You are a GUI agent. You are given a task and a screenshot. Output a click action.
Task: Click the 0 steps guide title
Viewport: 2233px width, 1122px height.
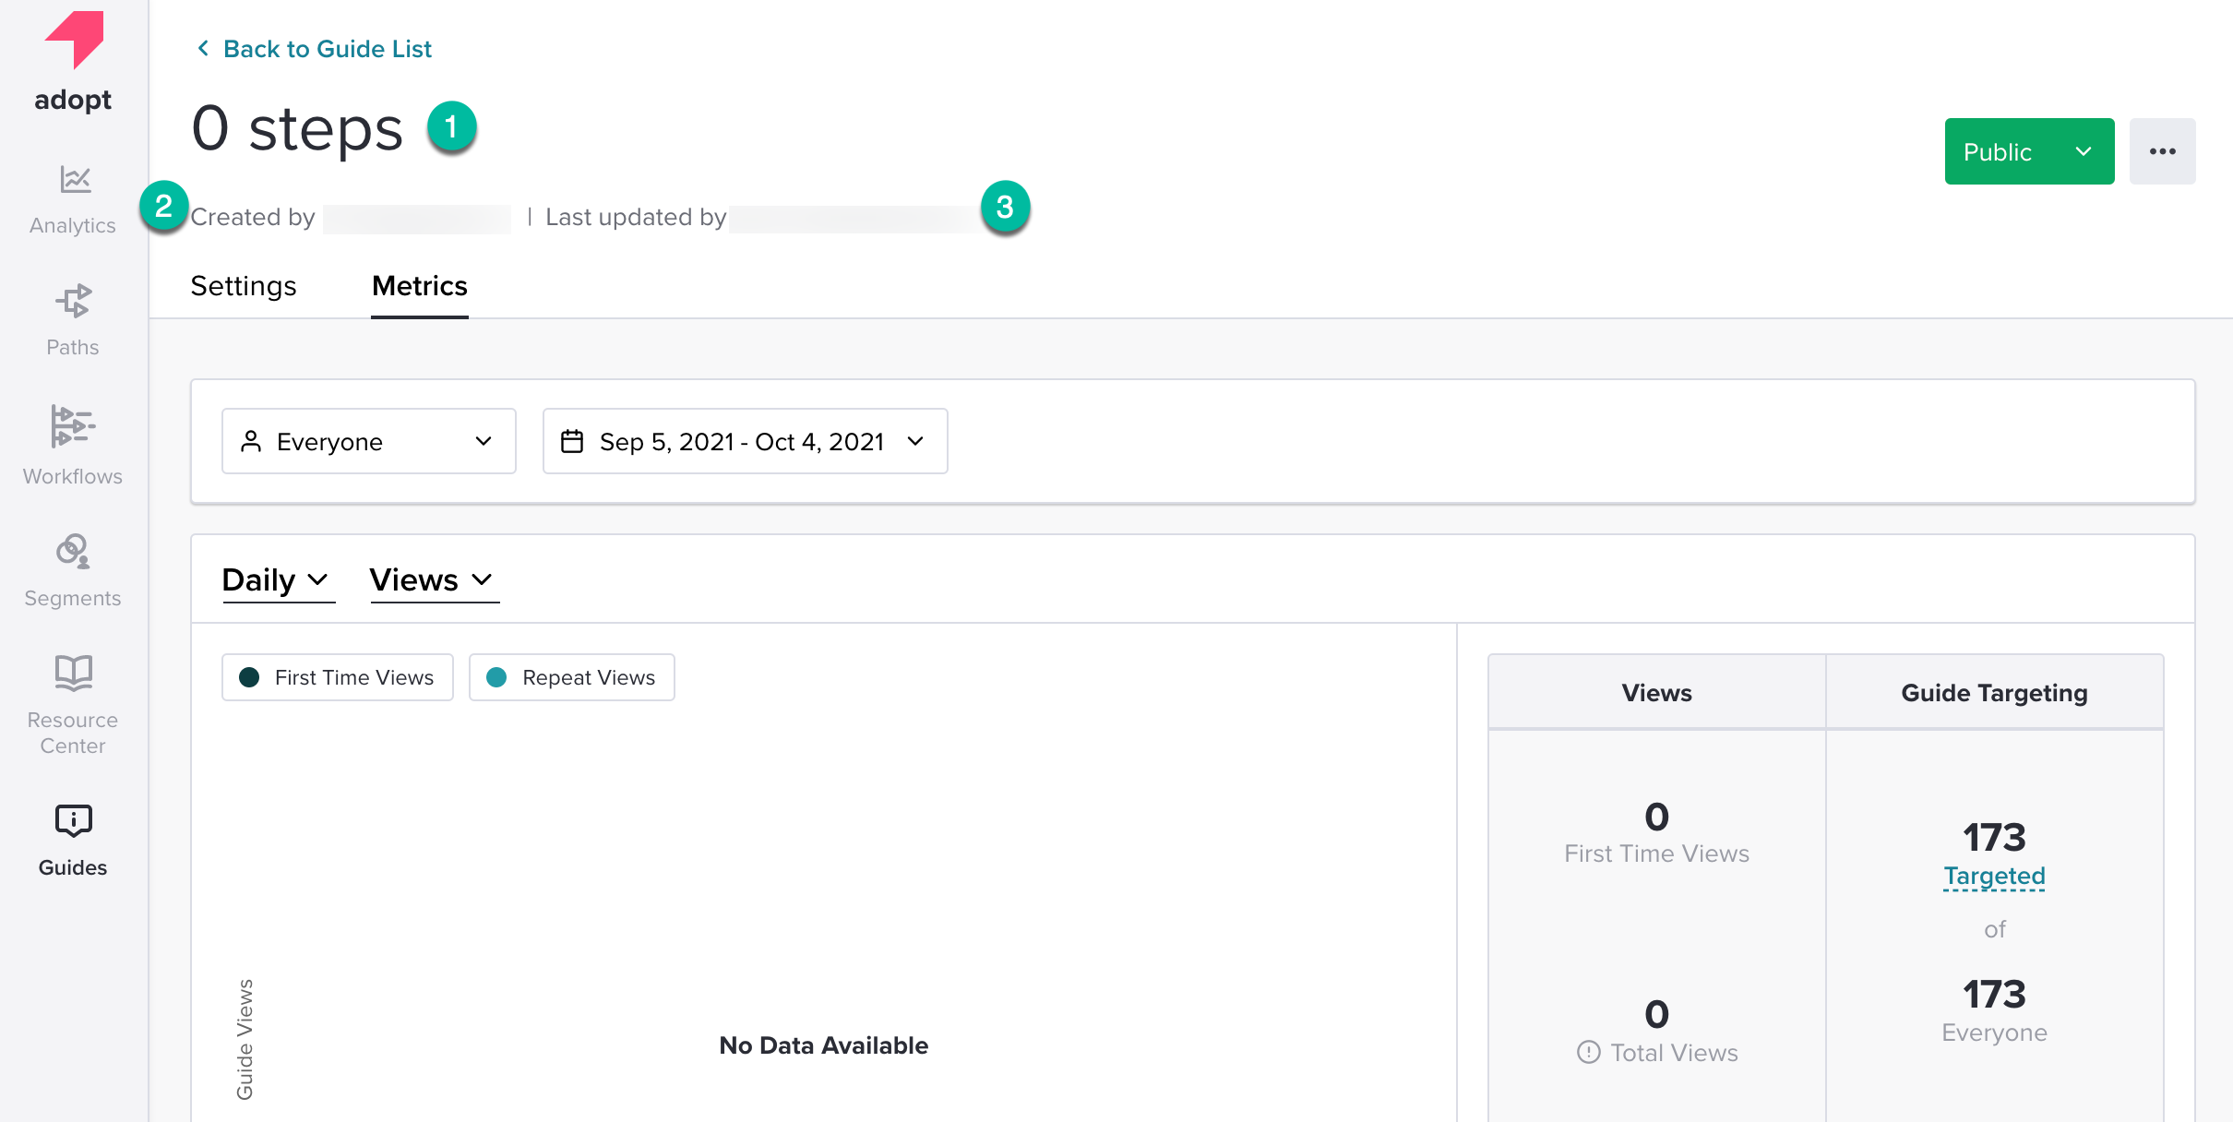[x=297, y=127]
